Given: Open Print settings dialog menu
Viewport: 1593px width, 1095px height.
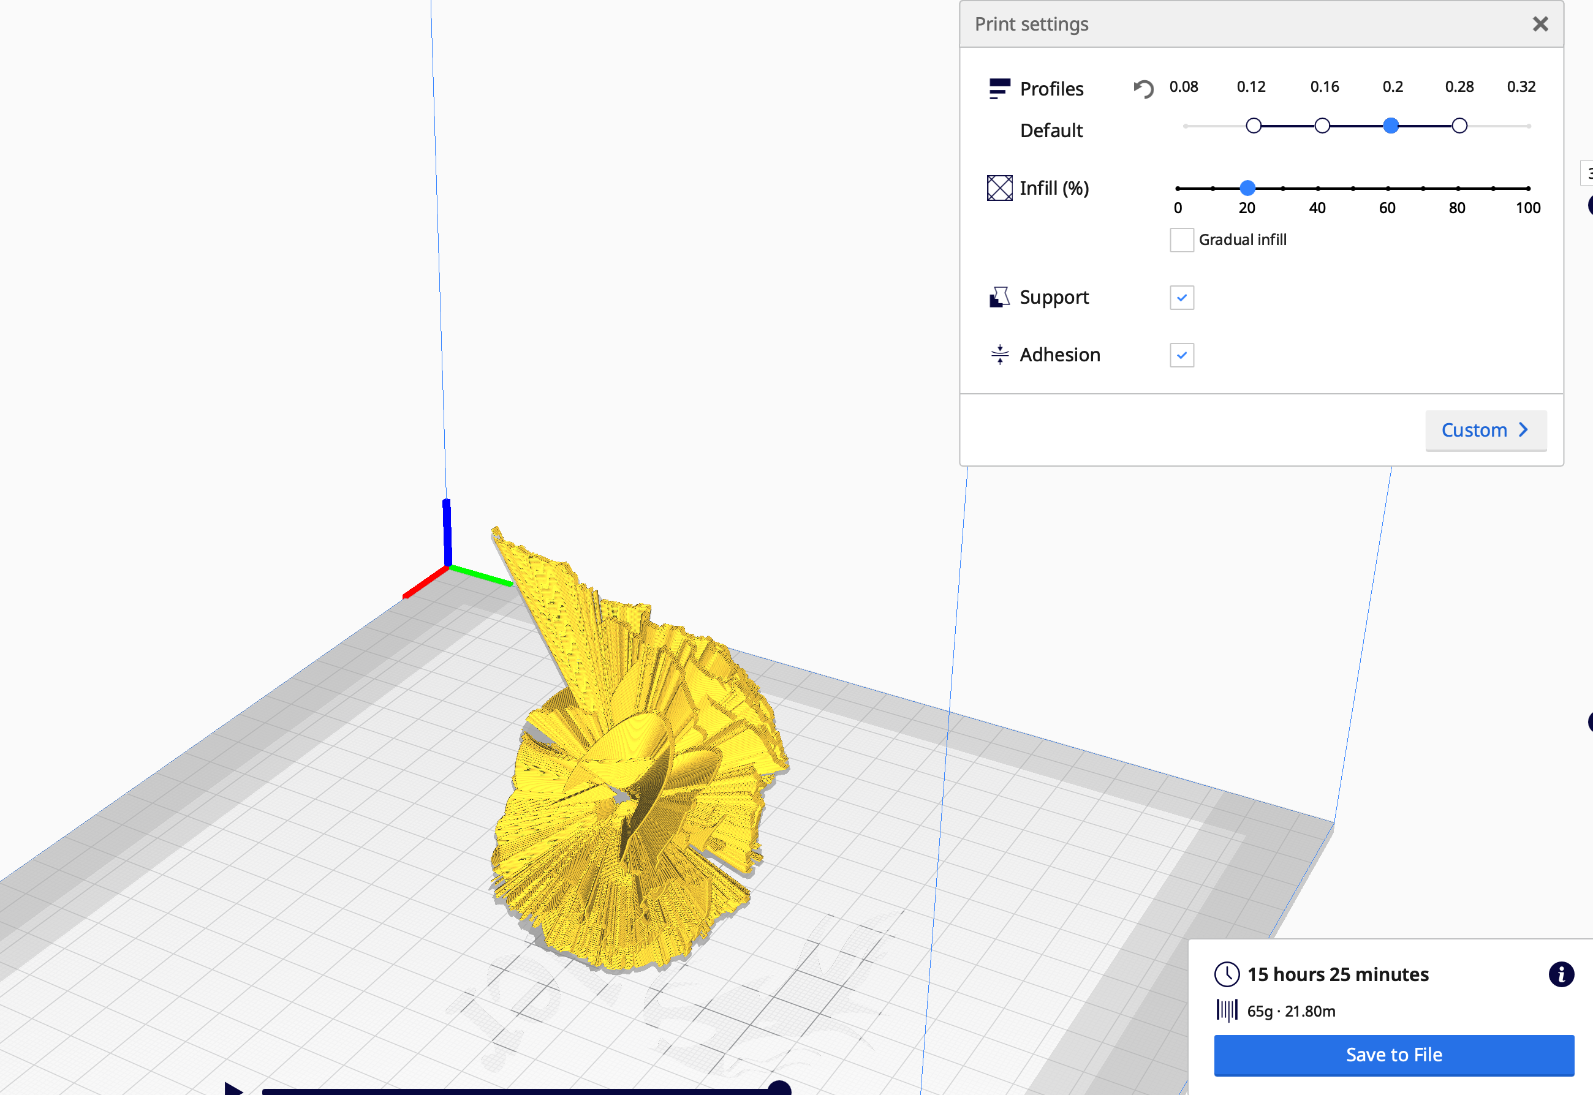Looking at the screenshot, I should [x=1034, y=23].
